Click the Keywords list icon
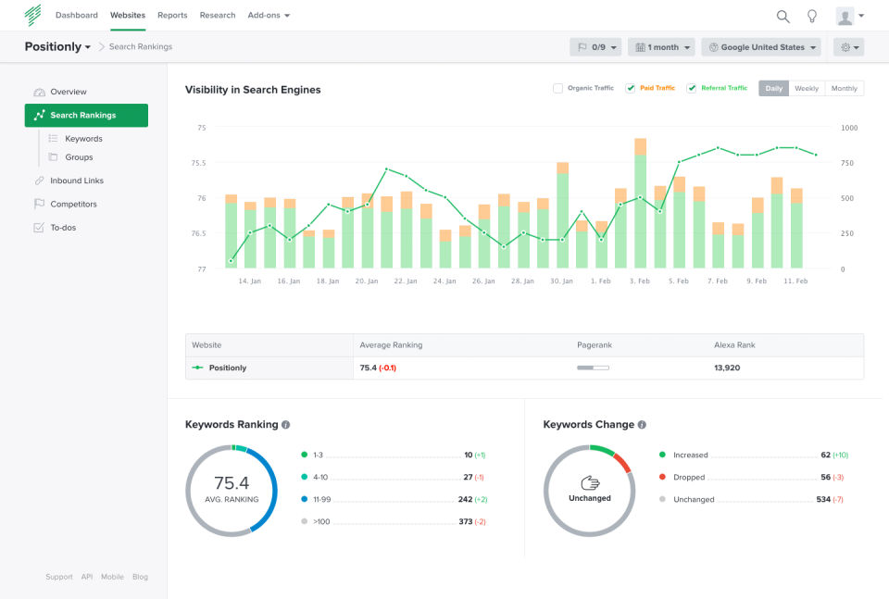This screenshot has width=889, height=599. (x=54, y=138)
